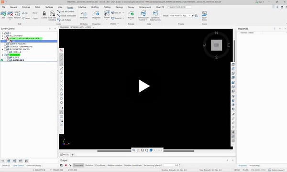The width and height of the screenshot is (287, 172).
Task: Toggle checkbox for PITSHELL PIT OPTIMIZATION DATA layer
Action: click(5, 38)
